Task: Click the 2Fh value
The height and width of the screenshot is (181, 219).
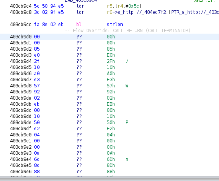Action: (111, 61)
